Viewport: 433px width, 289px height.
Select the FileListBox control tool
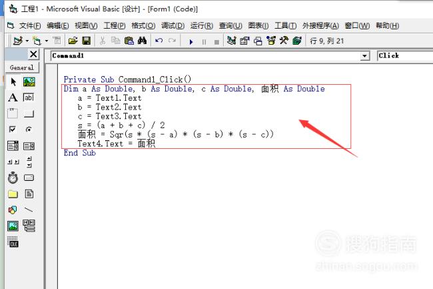point(29,194)
